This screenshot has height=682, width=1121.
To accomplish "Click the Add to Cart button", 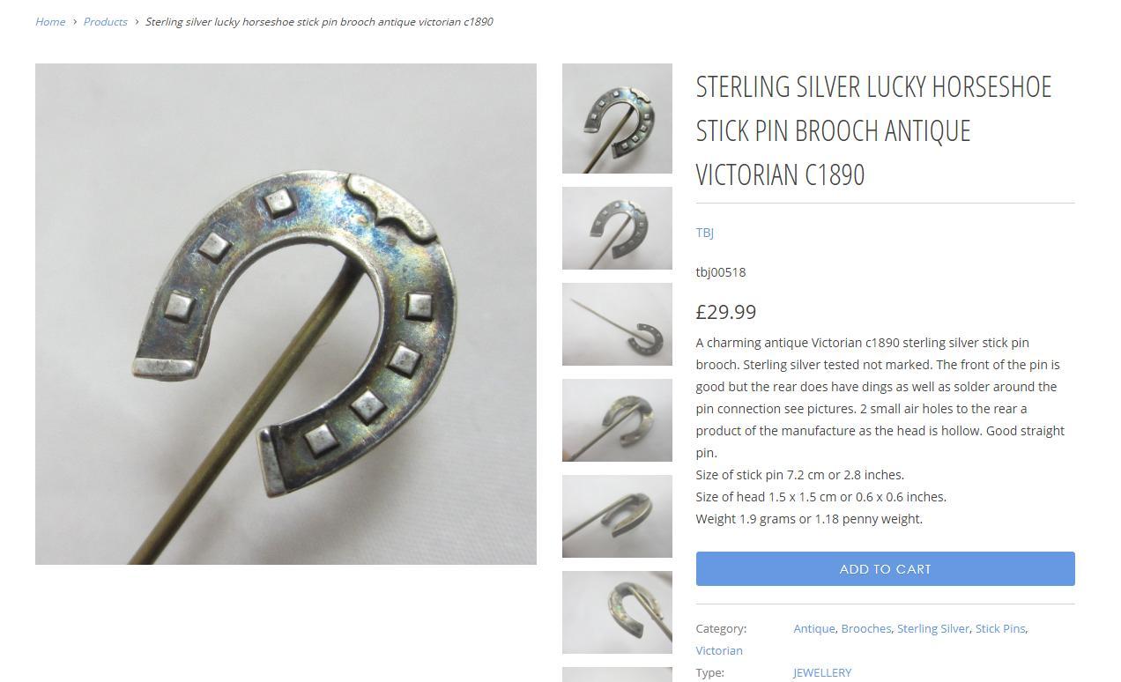I will pyautogui.click(x=885, y=568).
